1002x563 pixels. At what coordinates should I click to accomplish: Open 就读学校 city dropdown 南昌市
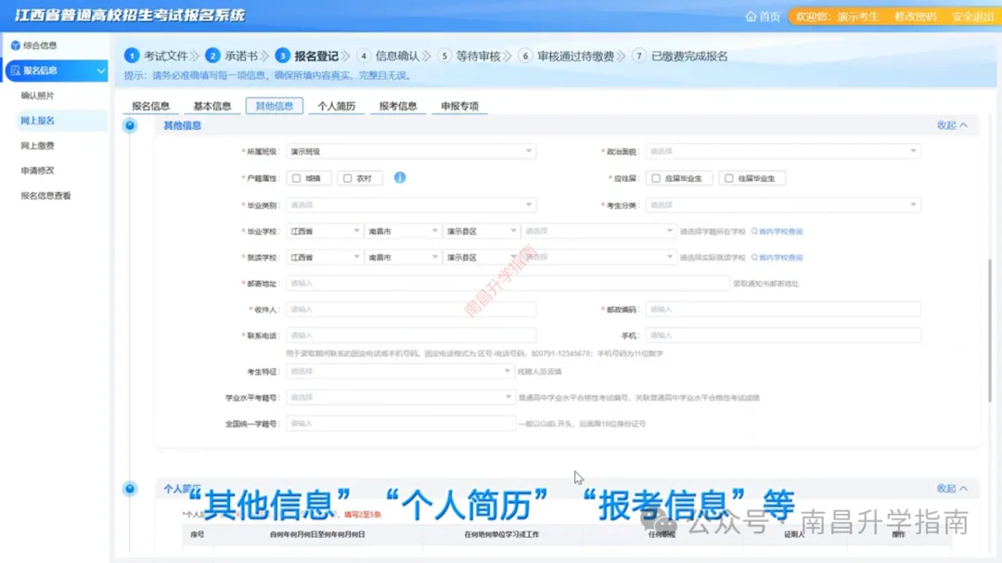pyautogui.click(x=403, y=258)
